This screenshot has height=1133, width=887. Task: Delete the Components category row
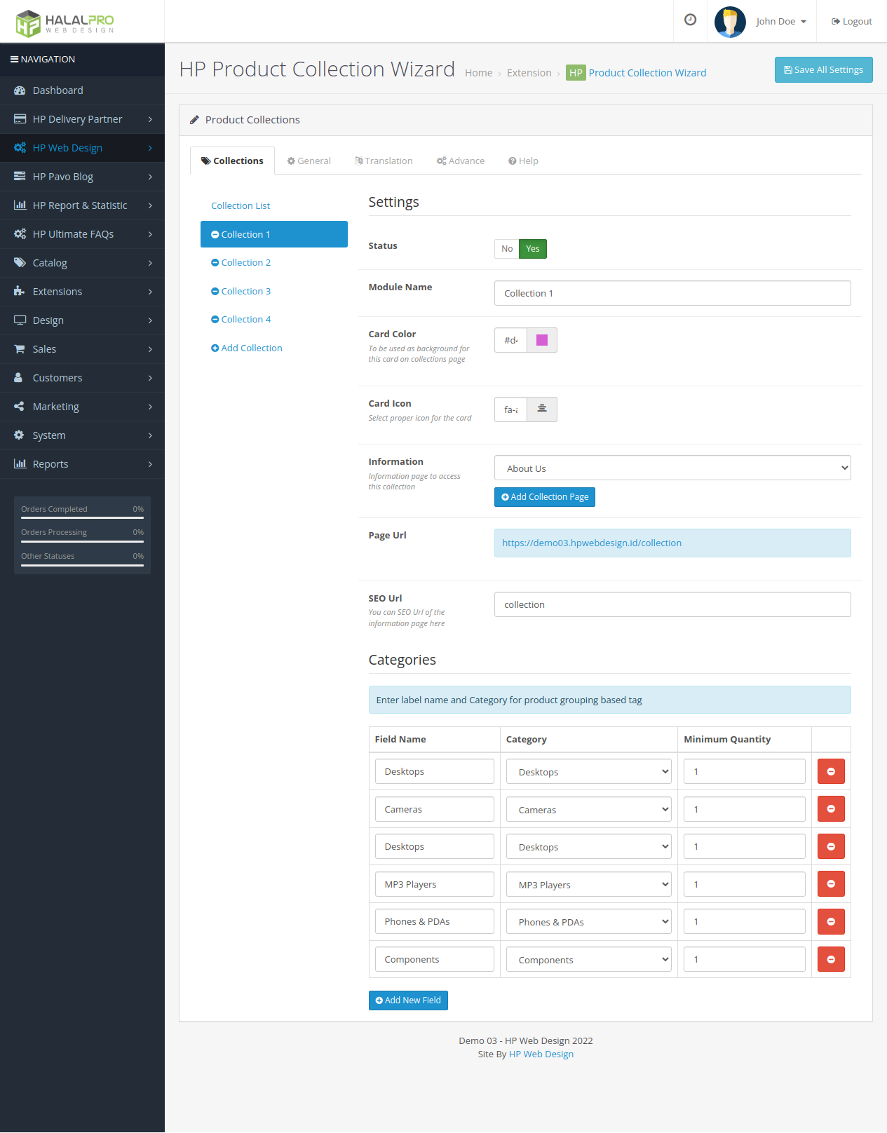point(831,959)
